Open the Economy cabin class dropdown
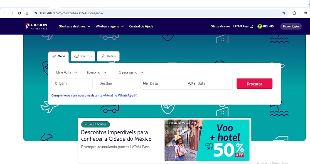310x164 pixels. click(96, 72)
